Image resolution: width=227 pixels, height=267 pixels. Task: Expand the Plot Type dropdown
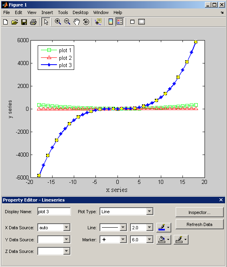point(149,212)
